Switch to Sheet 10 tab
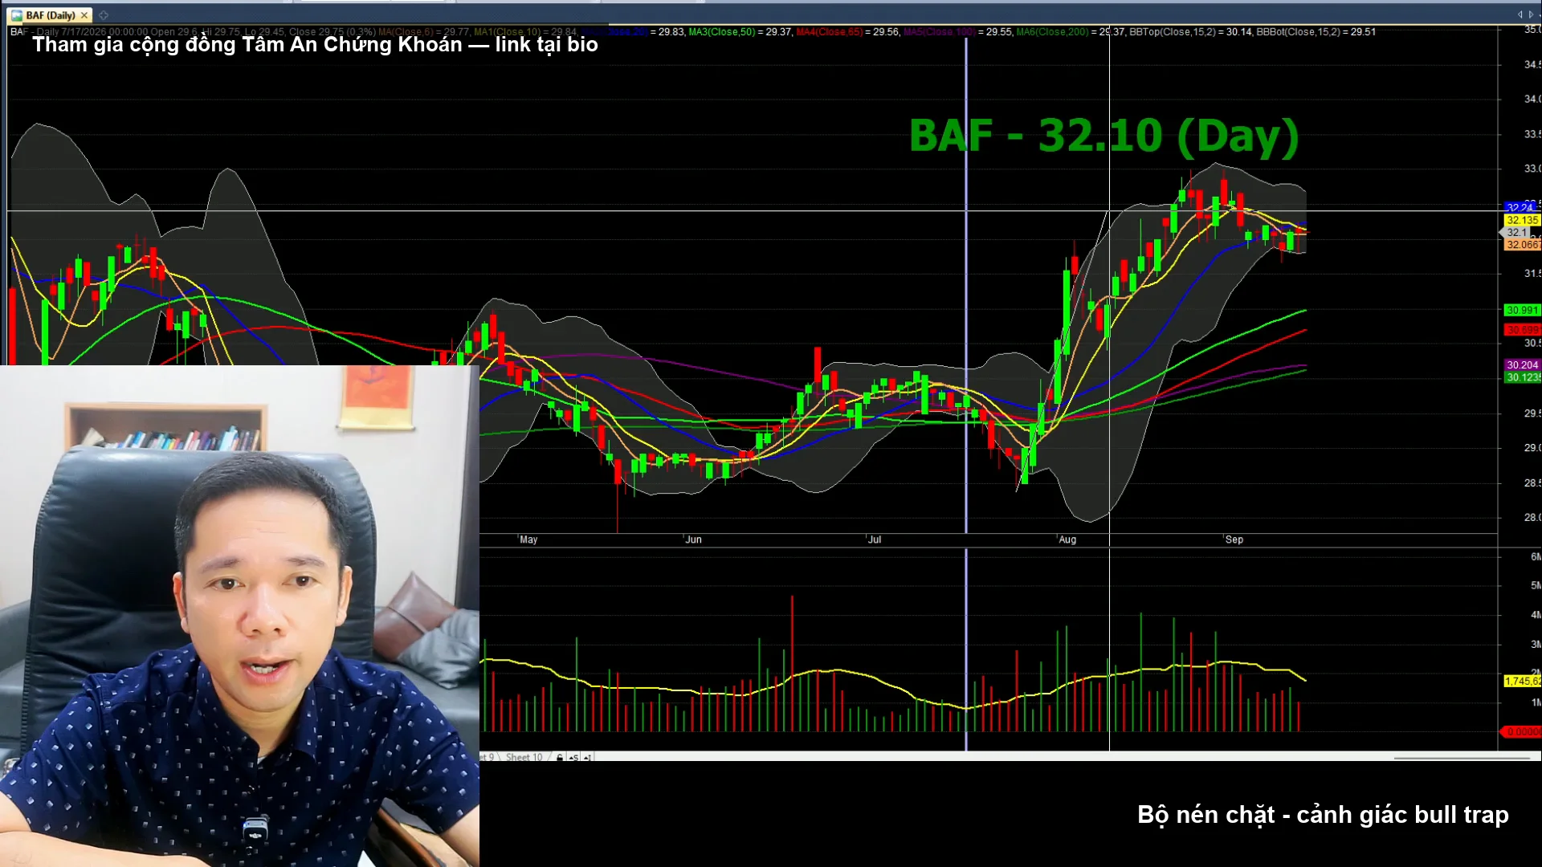The width and height of the screenshot is (1542, 867). point(524,757)
